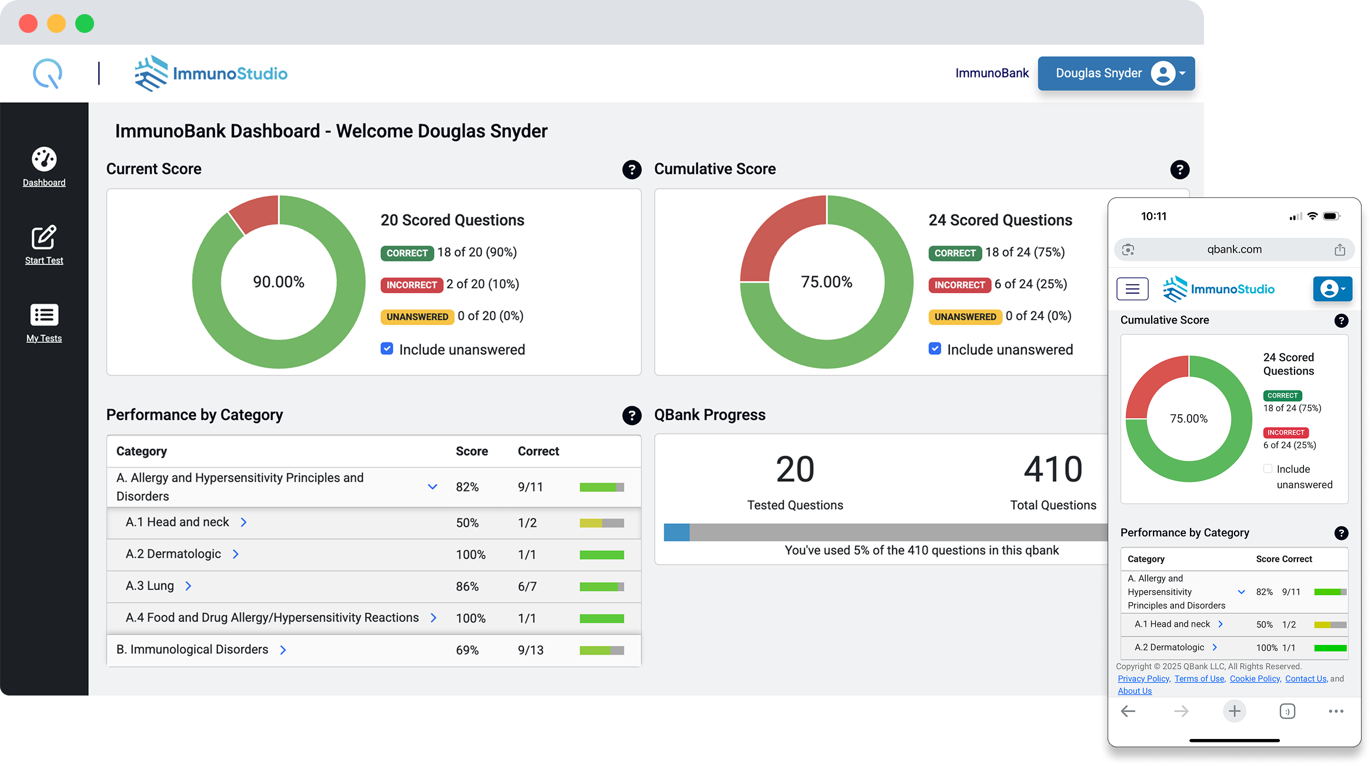
Task: Click the 410 Total Questions figure
Action: (x=1053, y=469)
